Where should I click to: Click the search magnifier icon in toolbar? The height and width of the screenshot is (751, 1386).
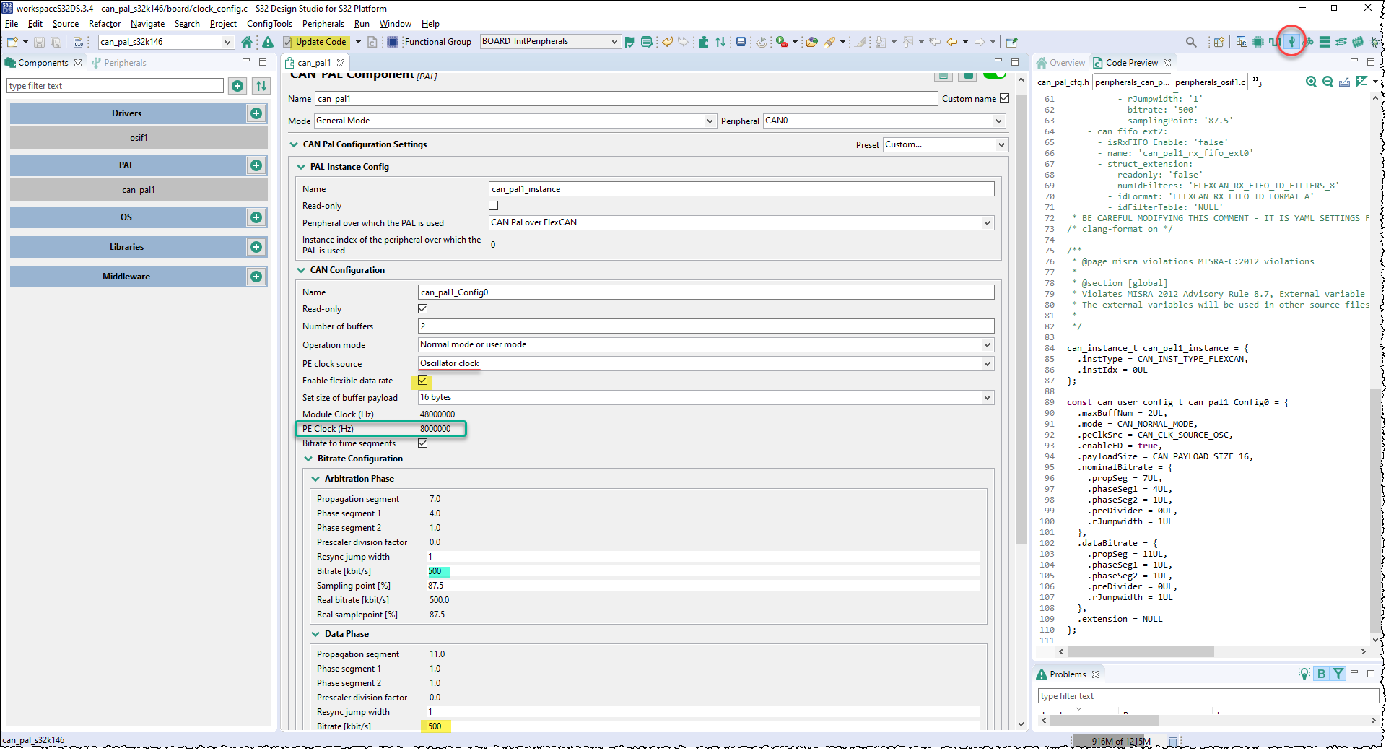click(x=1192, y=41)
